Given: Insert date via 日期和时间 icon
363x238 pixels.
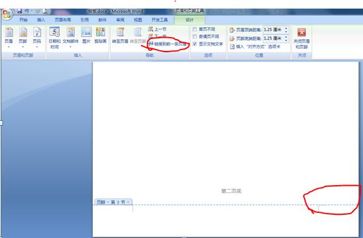Looking at the screenshot, I should [54, 38].
